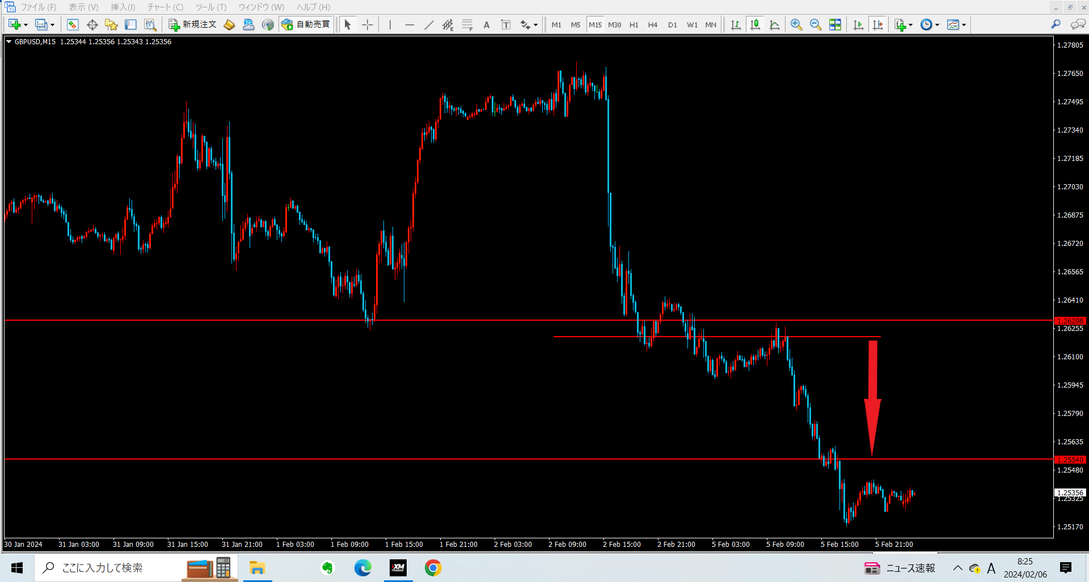Switch timeframe to M1
Viewport: 1089px width, 582px height.
556,25
